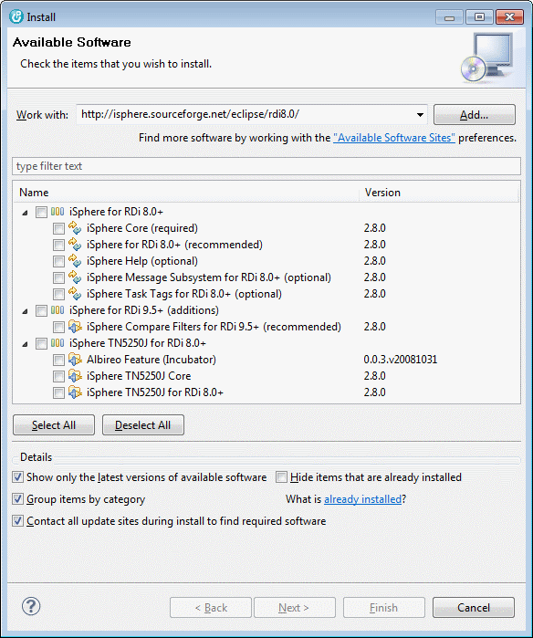Select the 0.0.3.v20081031 version cell
The height and width of the screenshot is (638, 533).
pyautogui.click(x=401, y=360)
